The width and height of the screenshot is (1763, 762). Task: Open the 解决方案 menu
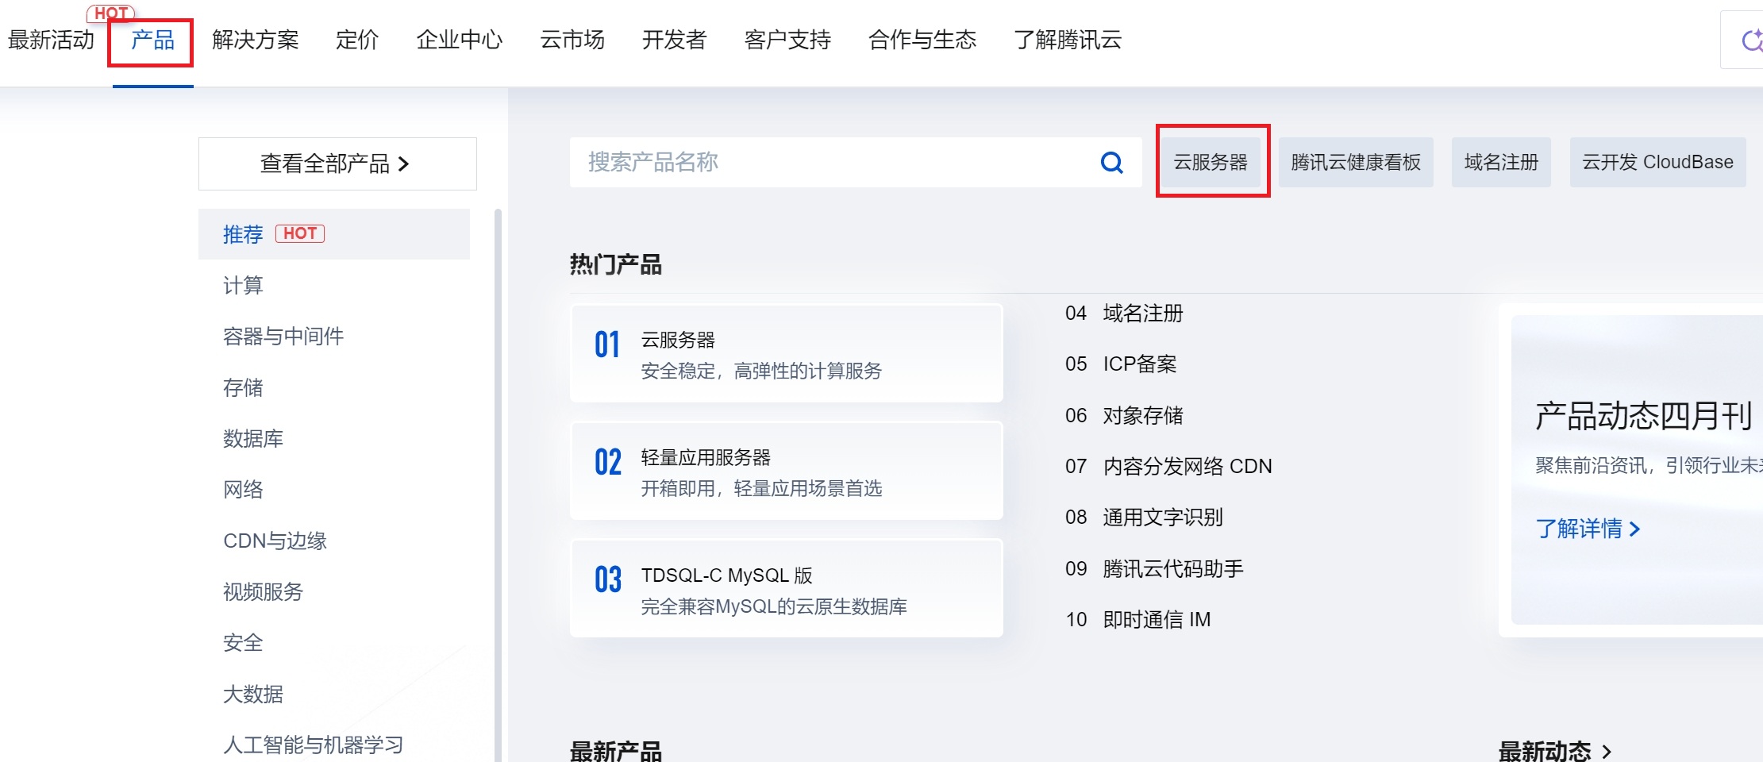(x=255, y=40)
